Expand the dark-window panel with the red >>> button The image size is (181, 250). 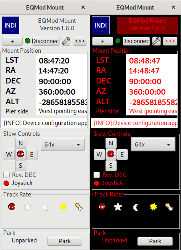(x=170, y=41)
